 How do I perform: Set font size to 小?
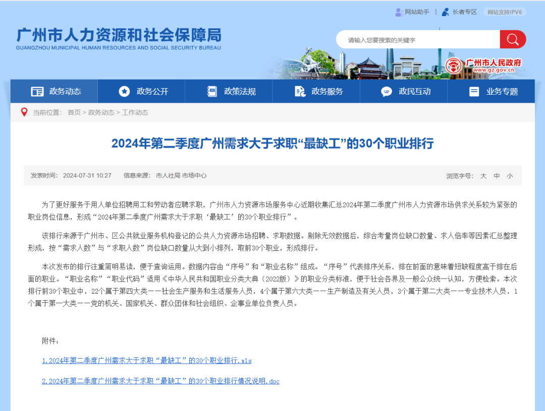point(510,176)
